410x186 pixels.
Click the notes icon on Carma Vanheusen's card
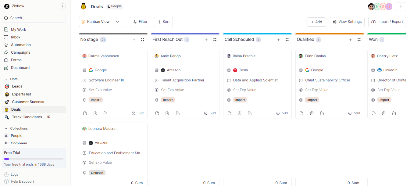[x=85, y=113]
